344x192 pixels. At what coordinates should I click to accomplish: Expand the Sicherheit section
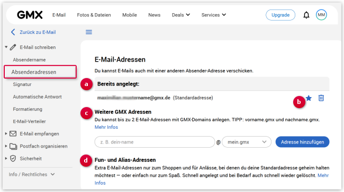pos(6,159)
